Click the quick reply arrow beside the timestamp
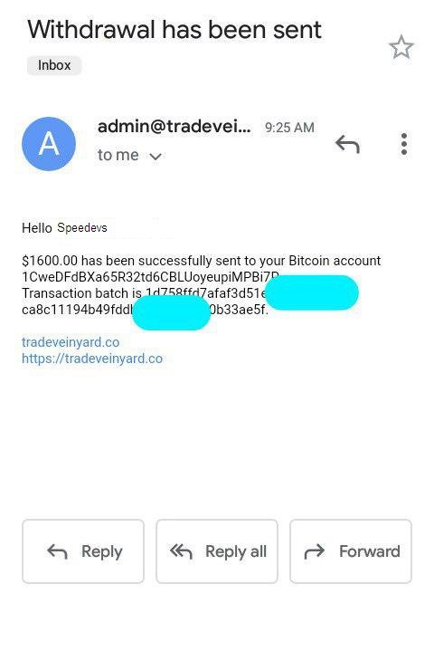 pos(347,144)
